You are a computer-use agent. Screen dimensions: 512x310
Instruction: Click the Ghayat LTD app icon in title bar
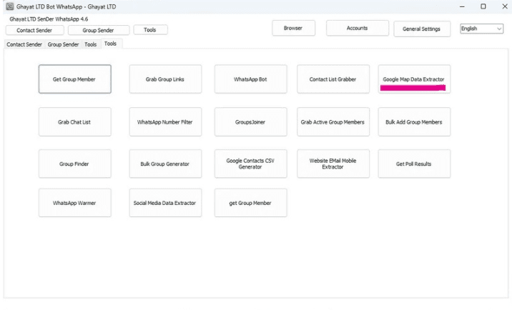pos(9,6)
